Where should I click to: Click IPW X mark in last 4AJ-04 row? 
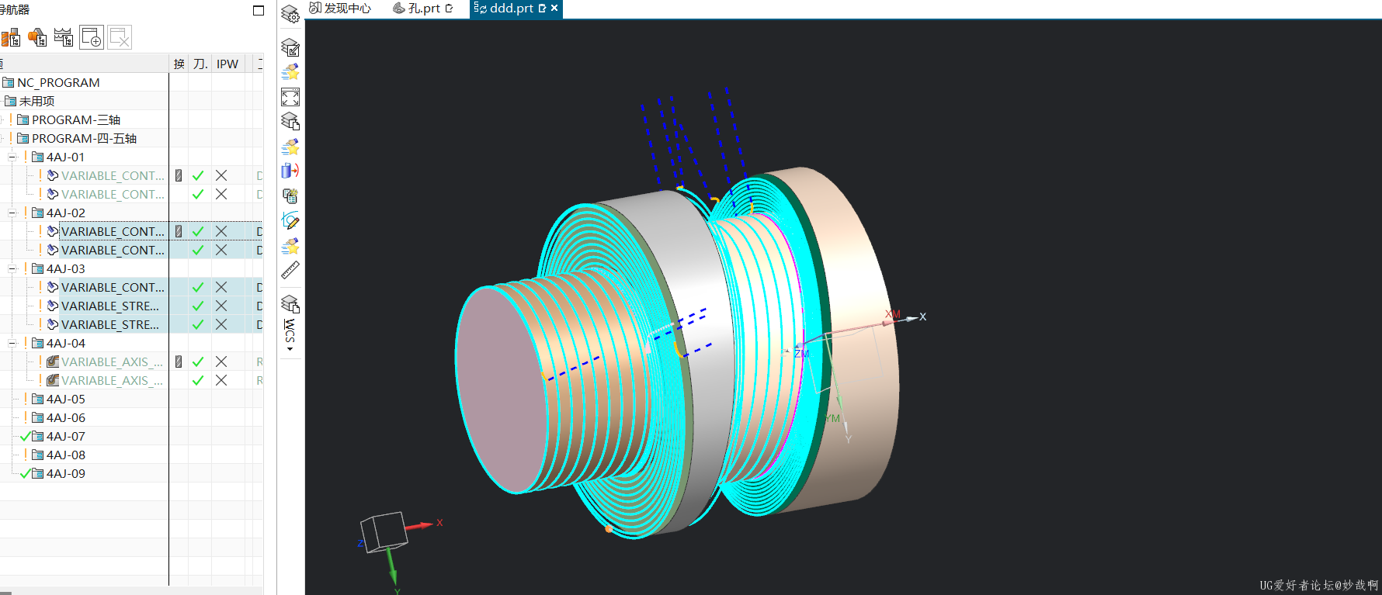click(221, 380)
